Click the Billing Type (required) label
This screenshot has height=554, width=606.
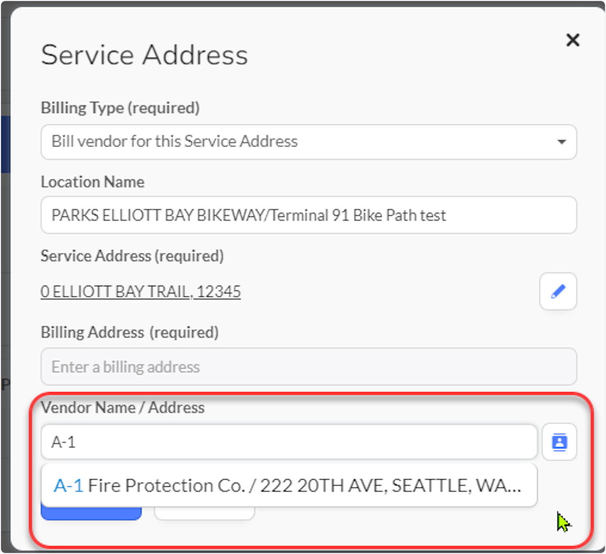pos(120,108)
